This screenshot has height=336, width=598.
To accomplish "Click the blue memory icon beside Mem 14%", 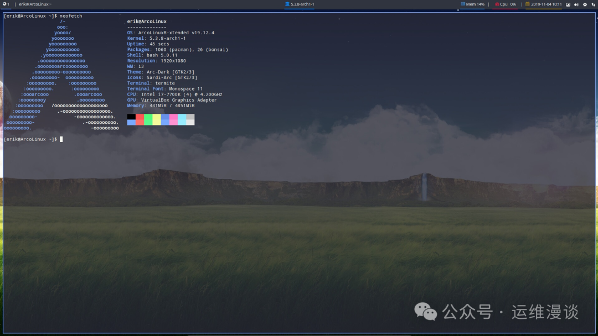I will (x=462, y=4).
